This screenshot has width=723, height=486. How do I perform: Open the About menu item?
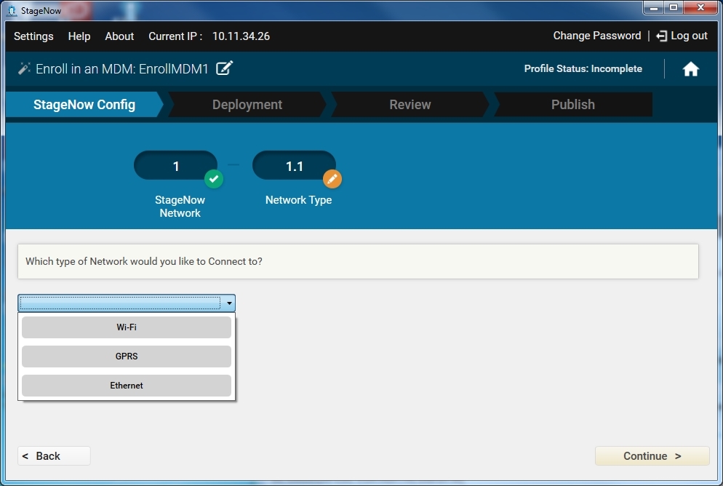(x=119, y=36)
